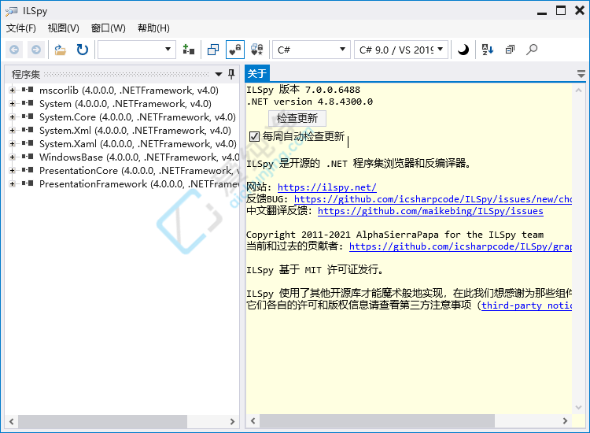Screen dimensions: 590x433
Task: Open the 反馈BUG GitHub issues link
Action: click(x=433, y=199)
